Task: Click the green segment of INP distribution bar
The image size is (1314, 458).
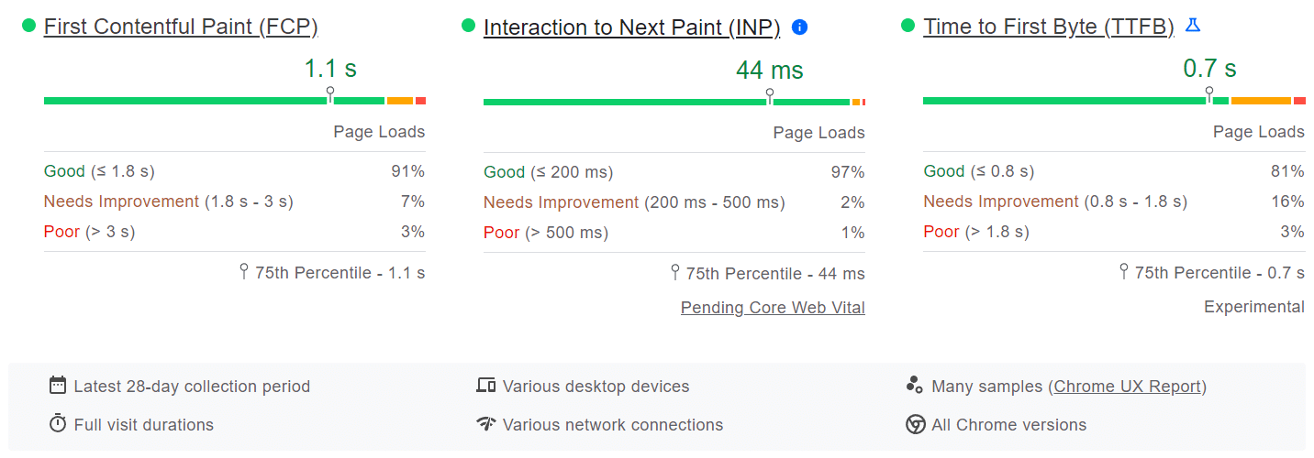Action: tap(624, 102)
